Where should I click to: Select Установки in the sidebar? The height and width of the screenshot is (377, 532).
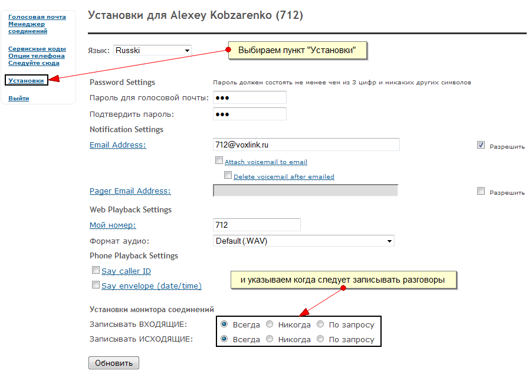(x=26, y=80)
